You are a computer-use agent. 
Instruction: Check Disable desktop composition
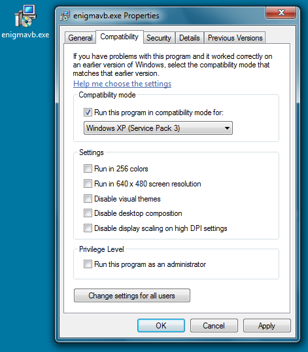click(88, 213)
